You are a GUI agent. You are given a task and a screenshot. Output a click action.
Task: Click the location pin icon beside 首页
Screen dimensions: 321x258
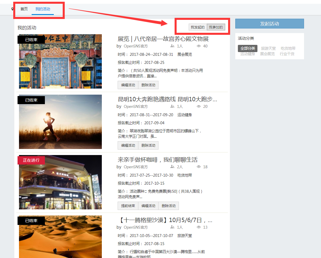(x=12, y=9)
